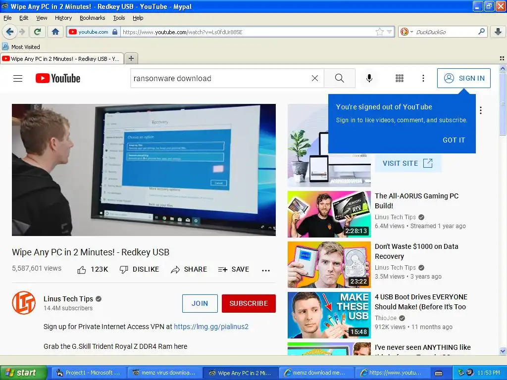507x380 pixels.
Task: Click the keyboard icon in the taskbar
Action: tap(439, 373)
